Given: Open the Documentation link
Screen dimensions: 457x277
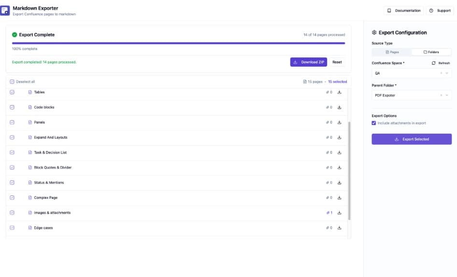Looking at the screenshot, I should pyautogui.click(x=404, y=11).
